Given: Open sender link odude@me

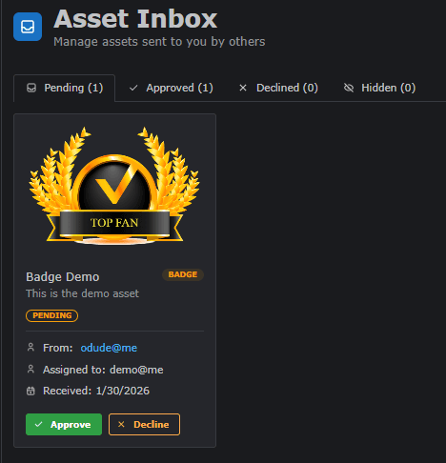Looking at the screenshot, I should pos(109,348).
